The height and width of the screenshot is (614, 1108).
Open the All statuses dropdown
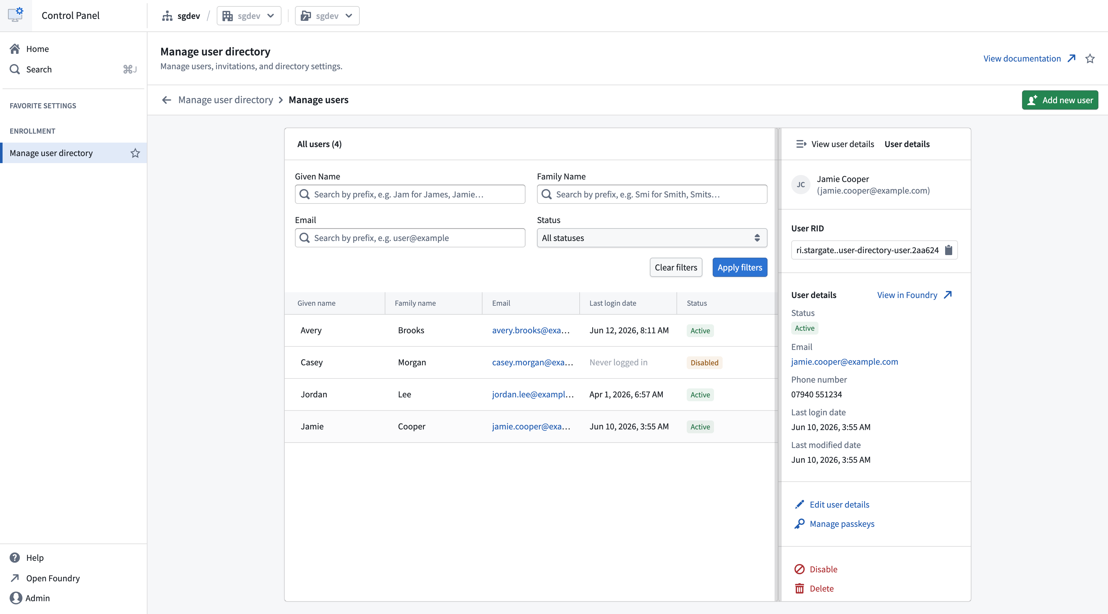[652, 238]
